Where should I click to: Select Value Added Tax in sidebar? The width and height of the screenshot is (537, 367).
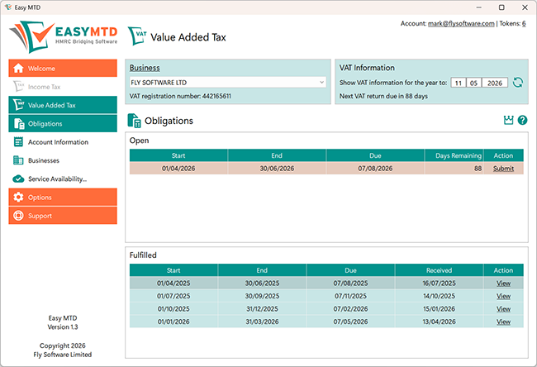click(x=63, y=105)
